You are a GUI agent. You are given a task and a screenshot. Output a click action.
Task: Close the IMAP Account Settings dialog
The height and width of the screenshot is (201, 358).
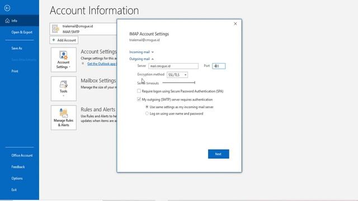point(235,23)
